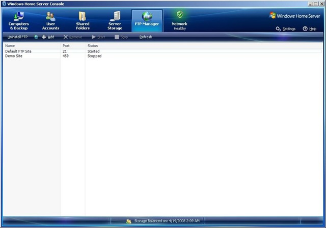Click the console icon in the title bar
The image size is (326, 228).
4,4
